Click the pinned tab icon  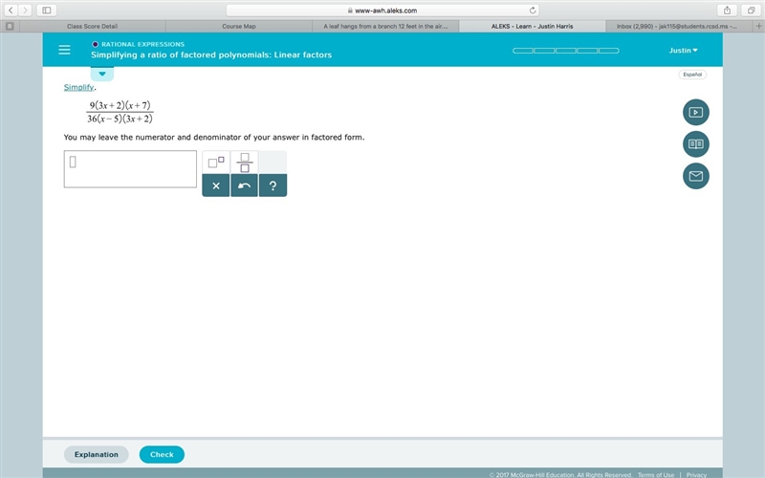point(10,27)
